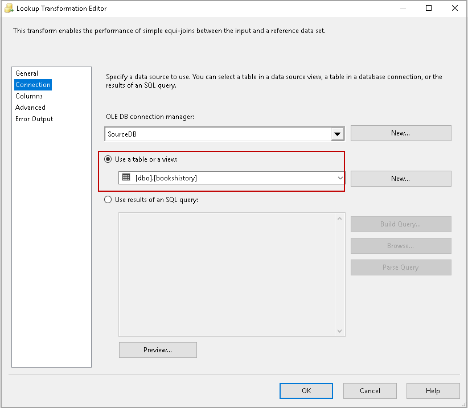The image size is (468, 408).
Task: Open the OLE DB connection manager dropdown
Action: coord(338,133)
